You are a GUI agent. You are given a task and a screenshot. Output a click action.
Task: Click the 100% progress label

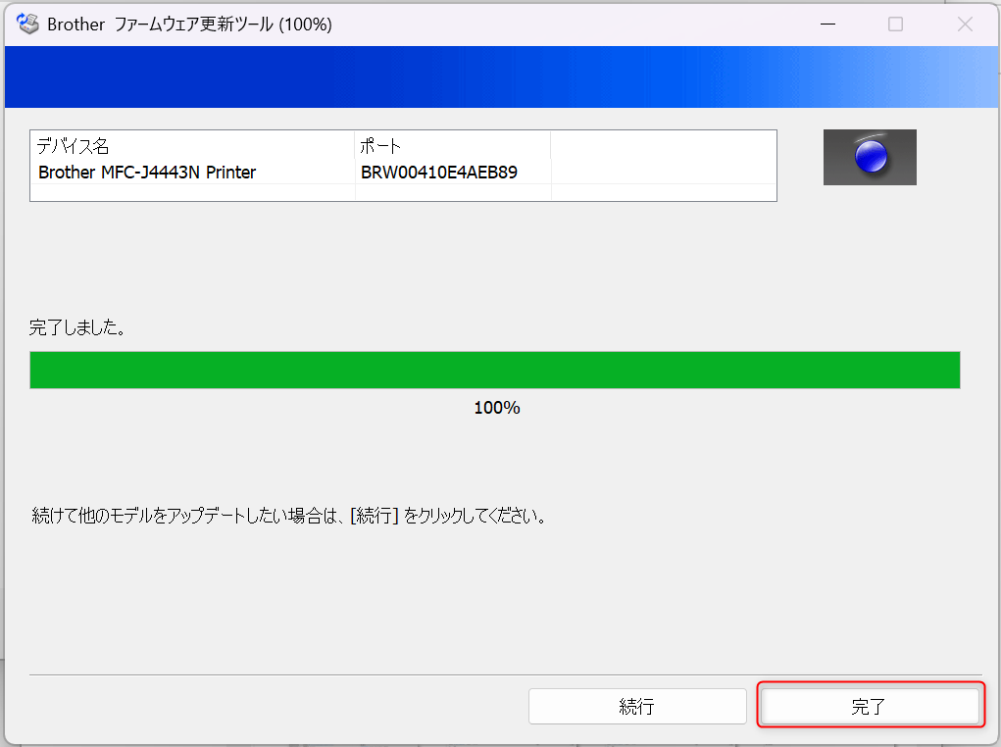click(497, 408)
